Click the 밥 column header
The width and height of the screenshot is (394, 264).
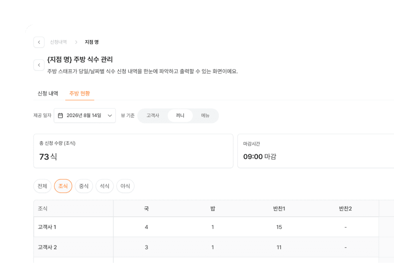(x=213, y=208)
